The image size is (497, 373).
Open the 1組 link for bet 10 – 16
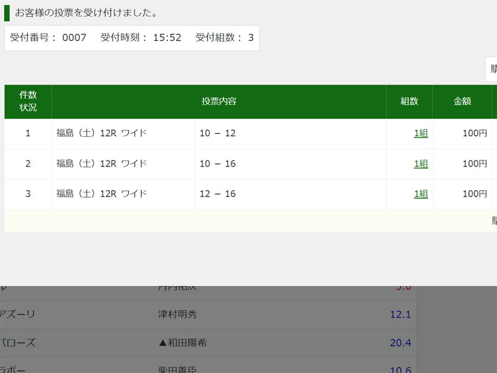coord(421,163)
